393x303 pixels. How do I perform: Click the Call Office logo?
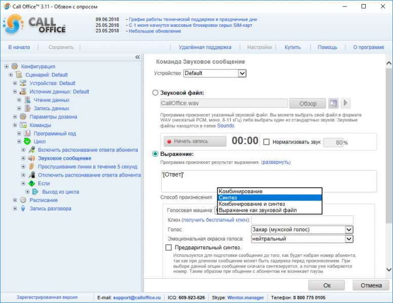pos(34,25)
